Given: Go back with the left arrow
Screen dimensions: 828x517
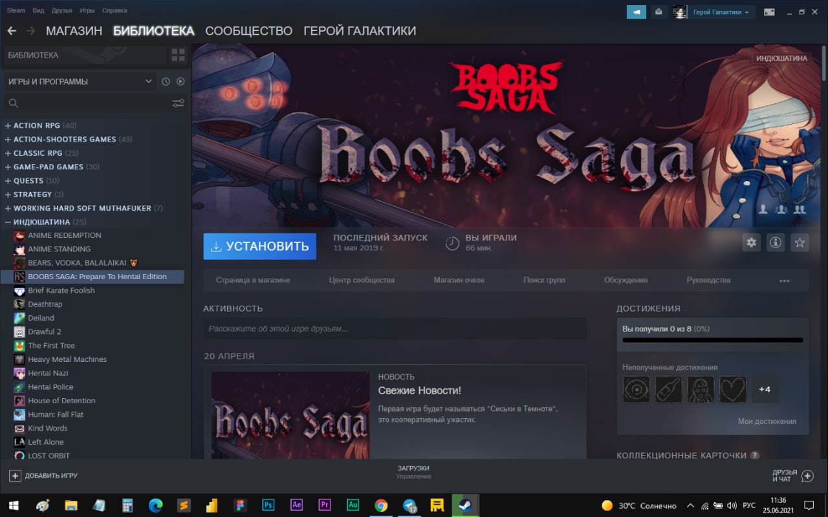Looking at the screenshot, I should 12,30.
